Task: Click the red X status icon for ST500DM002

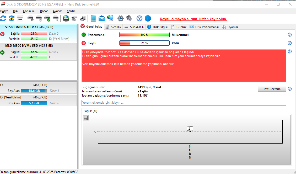Action: pyautogui.click(x=2, y=34)
